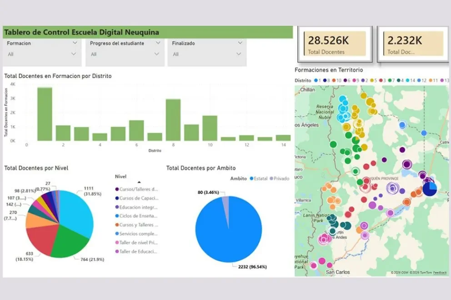Open the Feedback link on the map
451x300 pixels.
pos(440,272)
